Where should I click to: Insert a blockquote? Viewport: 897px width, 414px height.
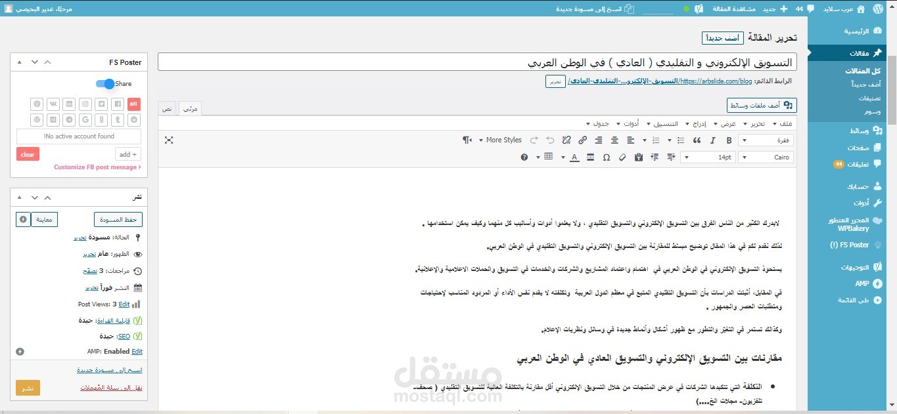[697, 140]
